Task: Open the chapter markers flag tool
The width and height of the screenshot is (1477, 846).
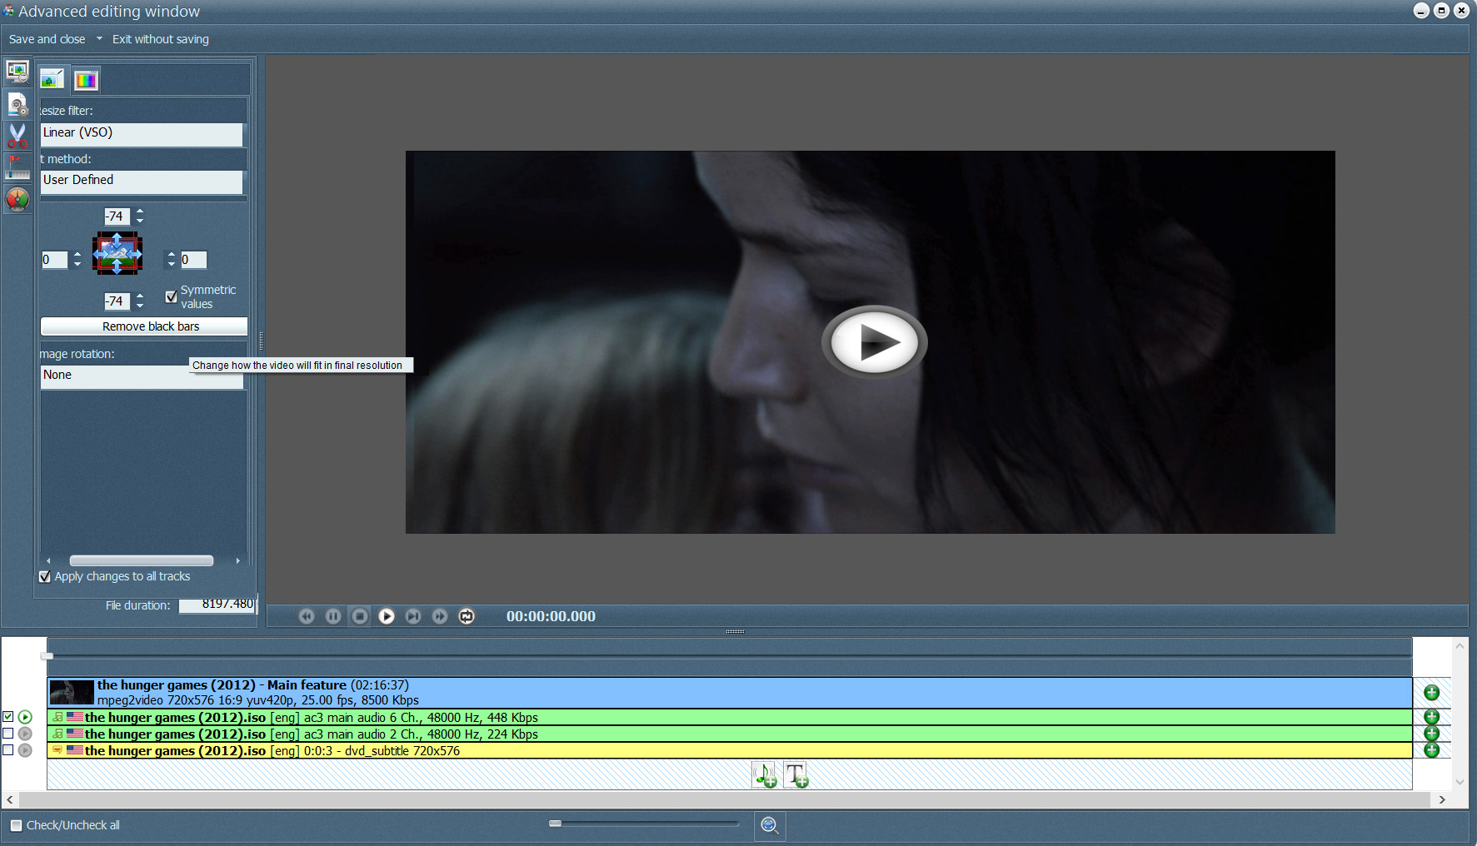Action: pyautogui.click(x=17, y=167)
